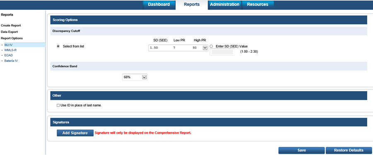The width and height of the screenshot is (373, 155).
Task: Click the Add Signature button
Action: coord(75,133)
